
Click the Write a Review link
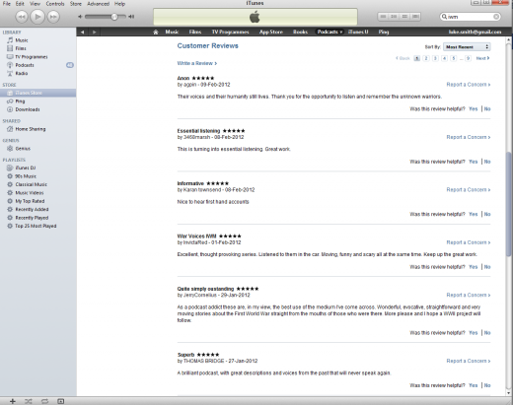point(197,63)
